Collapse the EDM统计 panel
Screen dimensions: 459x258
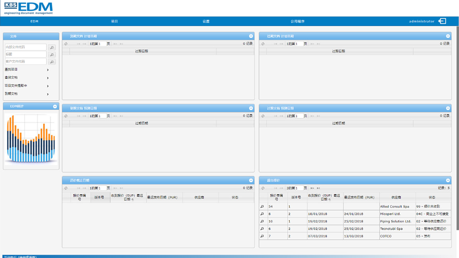coord(54,106)
